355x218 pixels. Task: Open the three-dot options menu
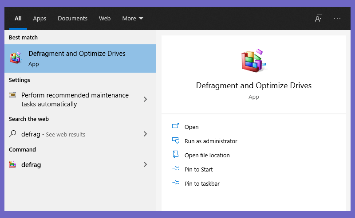(x=337, y=18)
